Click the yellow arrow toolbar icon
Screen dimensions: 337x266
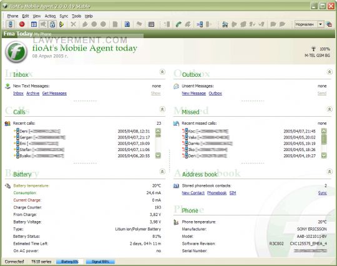click(61, 24)
